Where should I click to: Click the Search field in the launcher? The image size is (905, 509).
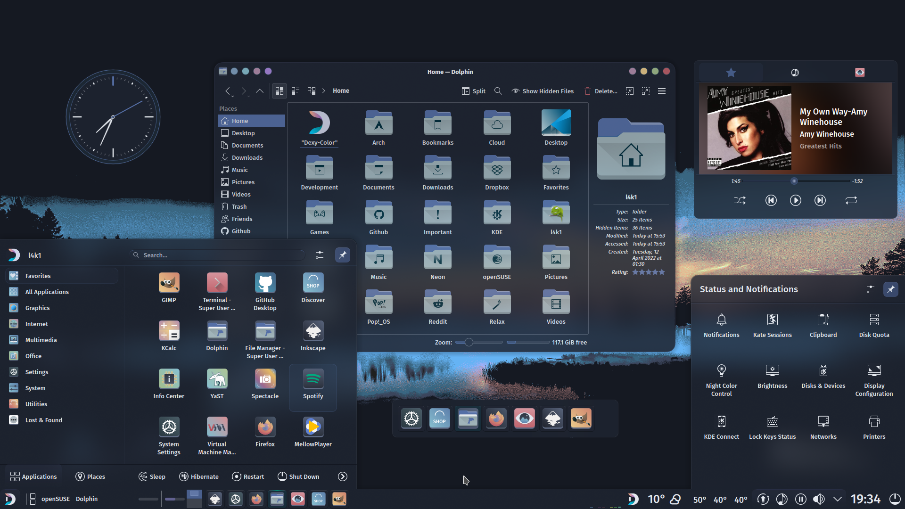(x=217, y=255)
